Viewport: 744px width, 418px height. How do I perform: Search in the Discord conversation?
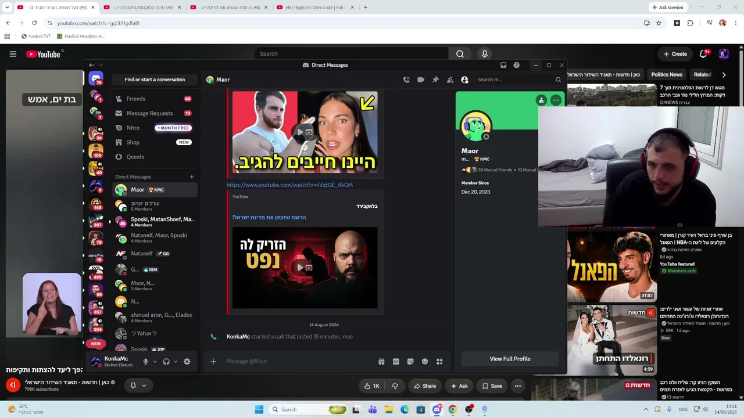[519, 80]
